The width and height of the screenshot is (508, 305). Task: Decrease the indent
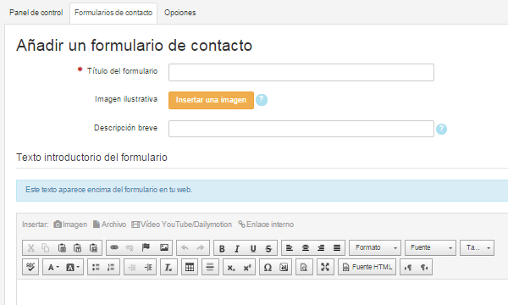(132, 268)
